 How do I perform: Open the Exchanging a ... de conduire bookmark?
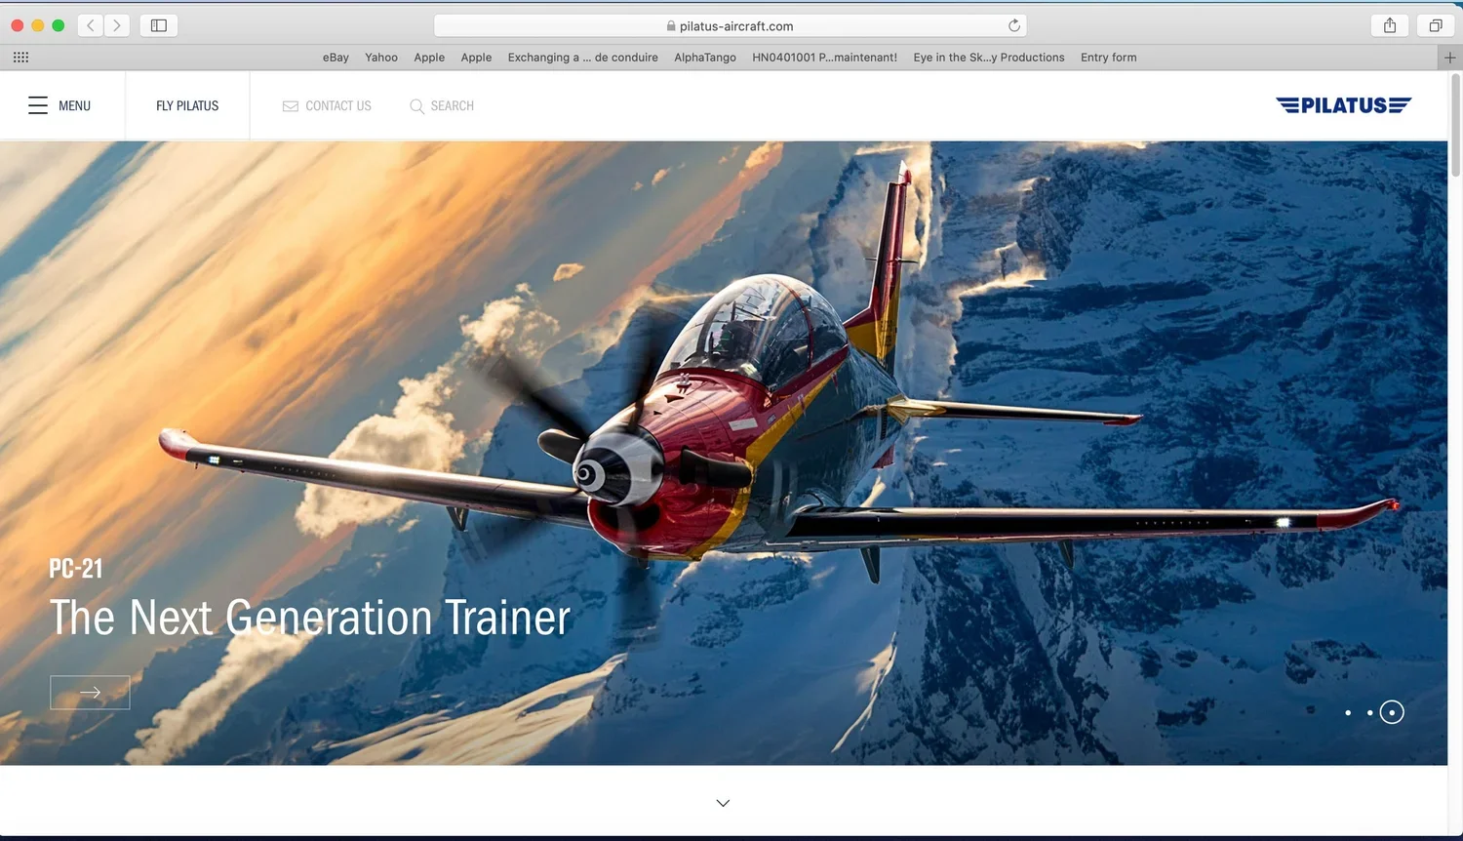[582, 58]
